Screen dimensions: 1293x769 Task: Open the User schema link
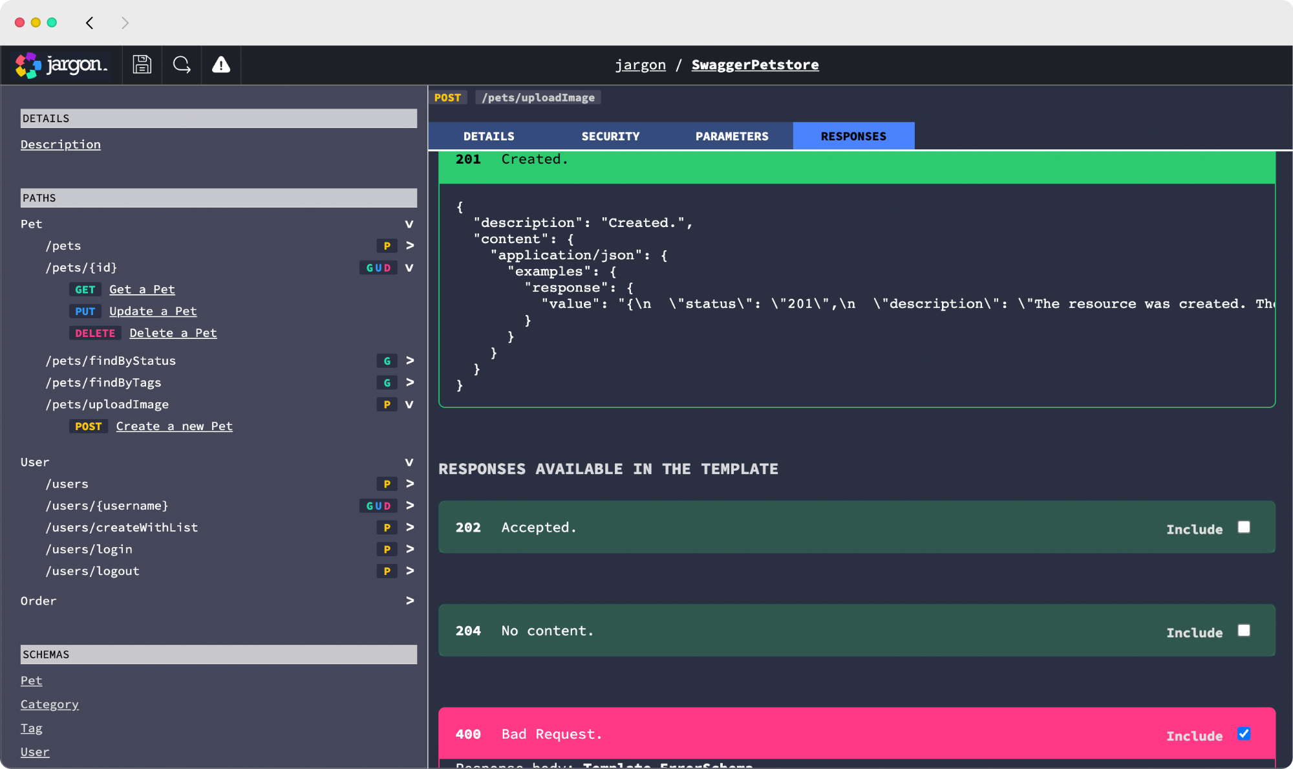[35, 752]
